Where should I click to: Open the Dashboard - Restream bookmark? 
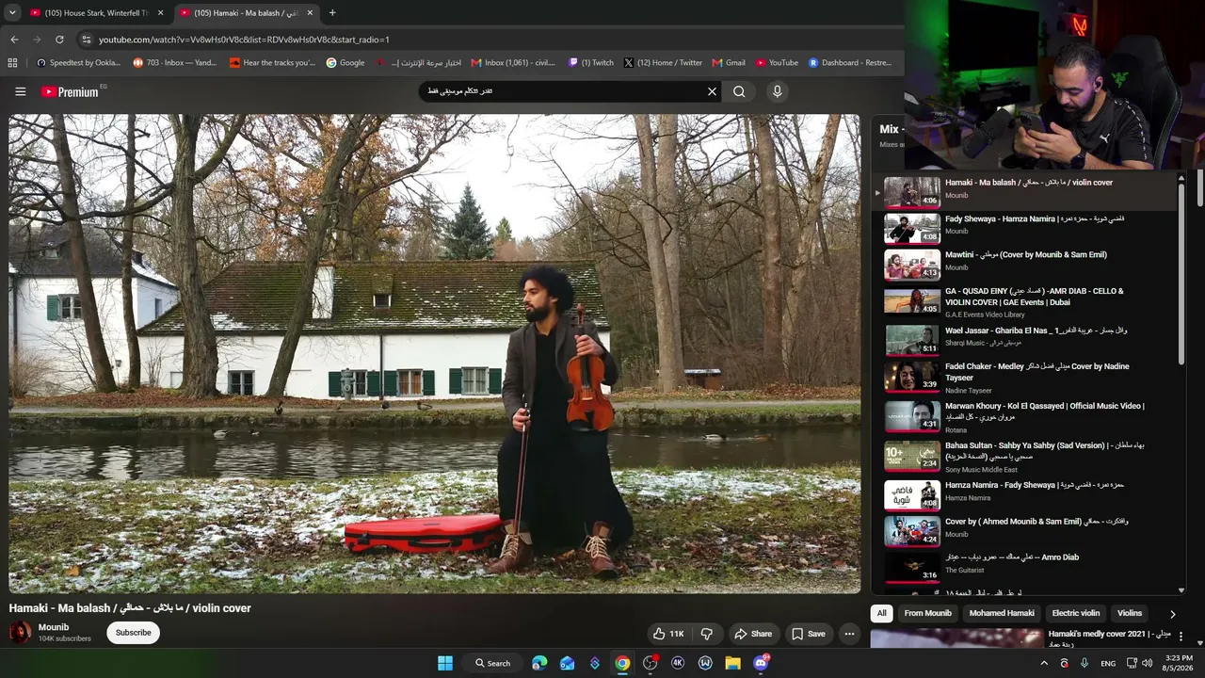850,63
